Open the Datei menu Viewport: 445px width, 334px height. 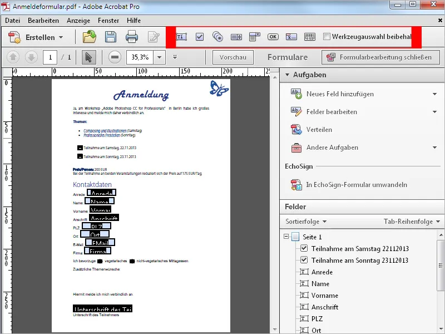[x=12, y=21]
